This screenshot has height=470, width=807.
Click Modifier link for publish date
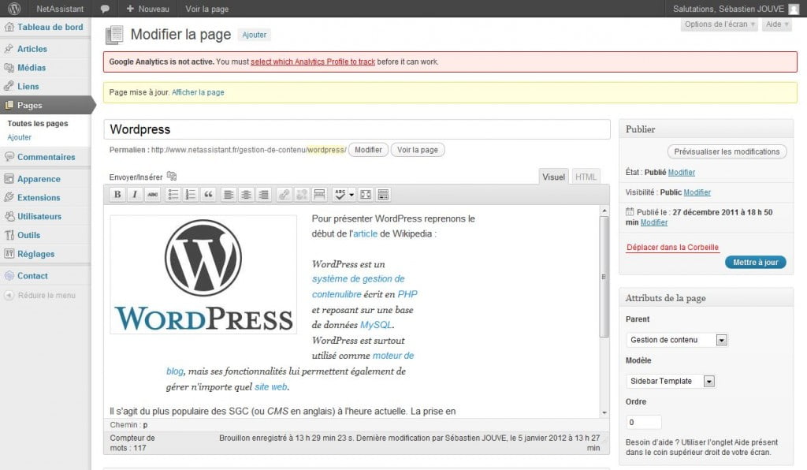pos(653,222)
